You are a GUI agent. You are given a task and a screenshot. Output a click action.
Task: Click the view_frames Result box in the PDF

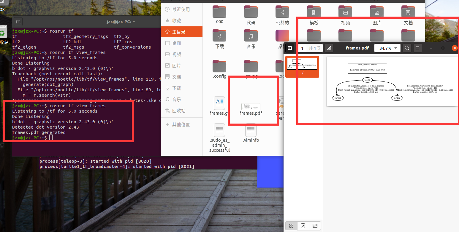[367, 68]
